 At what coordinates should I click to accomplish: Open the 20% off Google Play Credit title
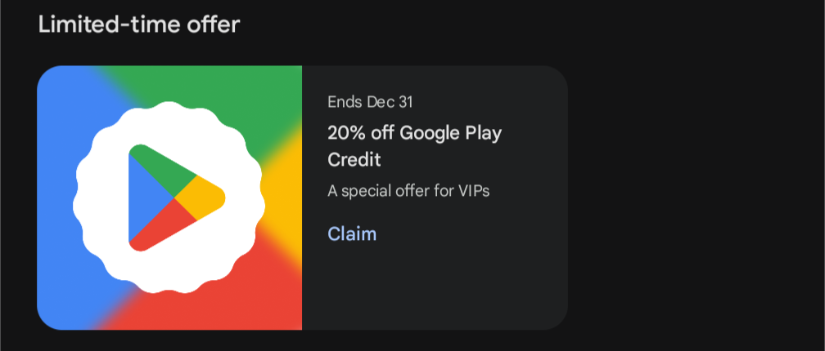click(415, 146)
